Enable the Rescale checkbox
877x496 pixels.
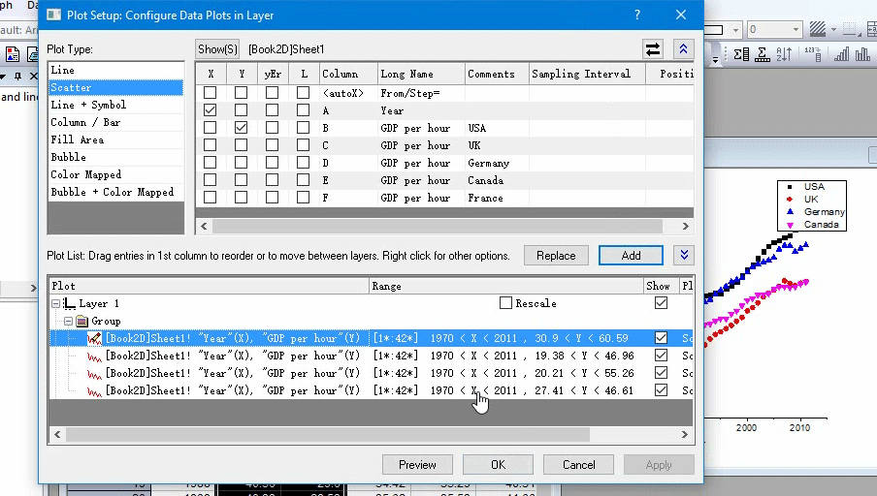point(505,303)
